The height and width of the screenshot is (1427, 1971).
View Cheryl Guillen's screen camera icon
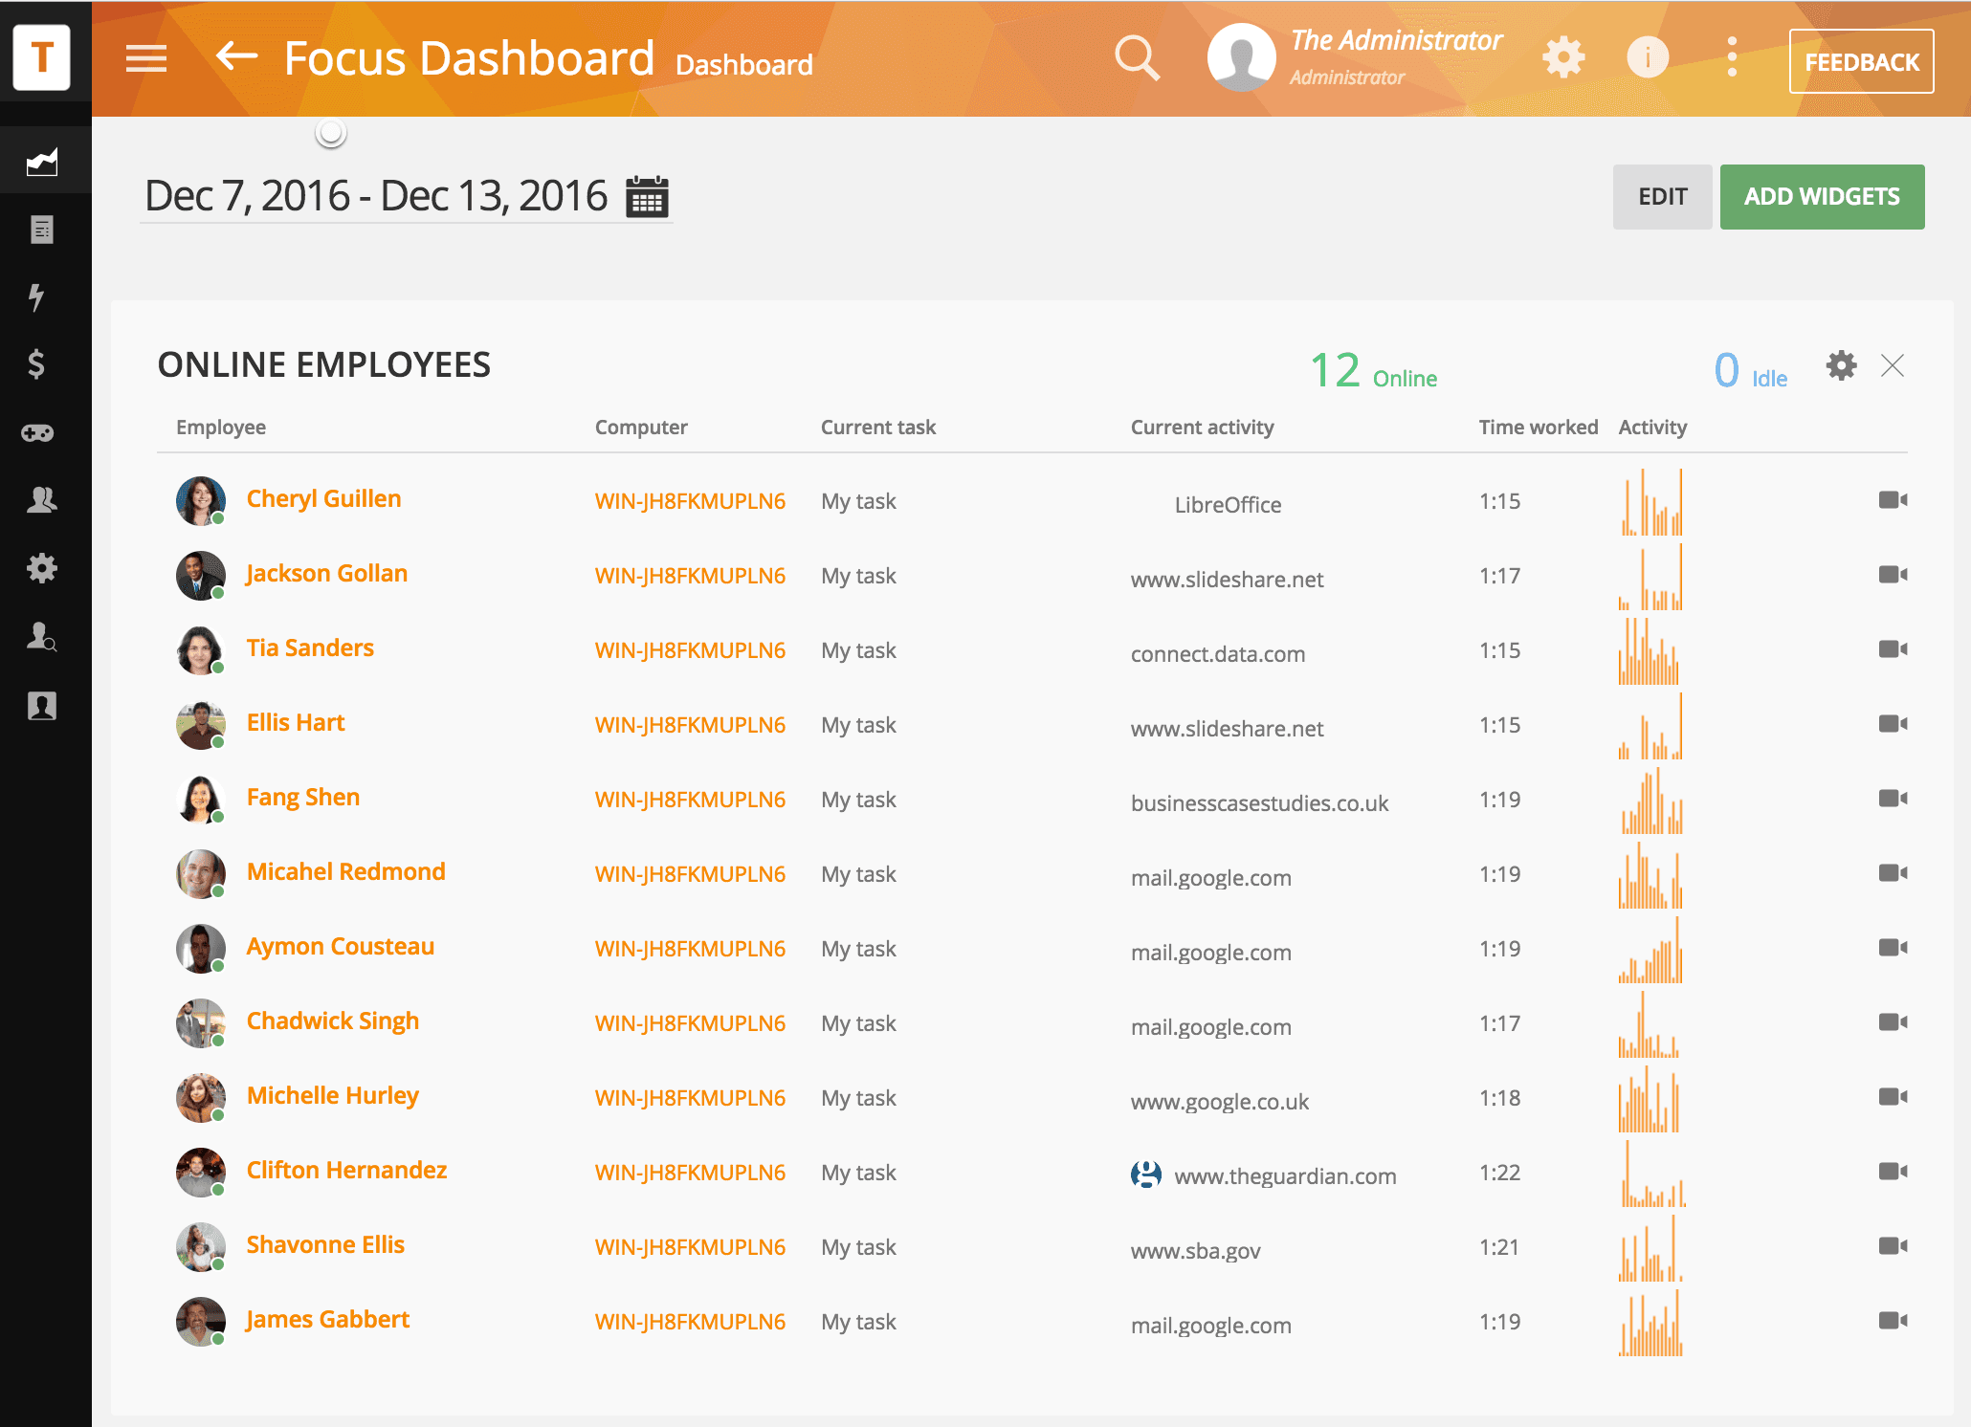tap(1893, 500)
